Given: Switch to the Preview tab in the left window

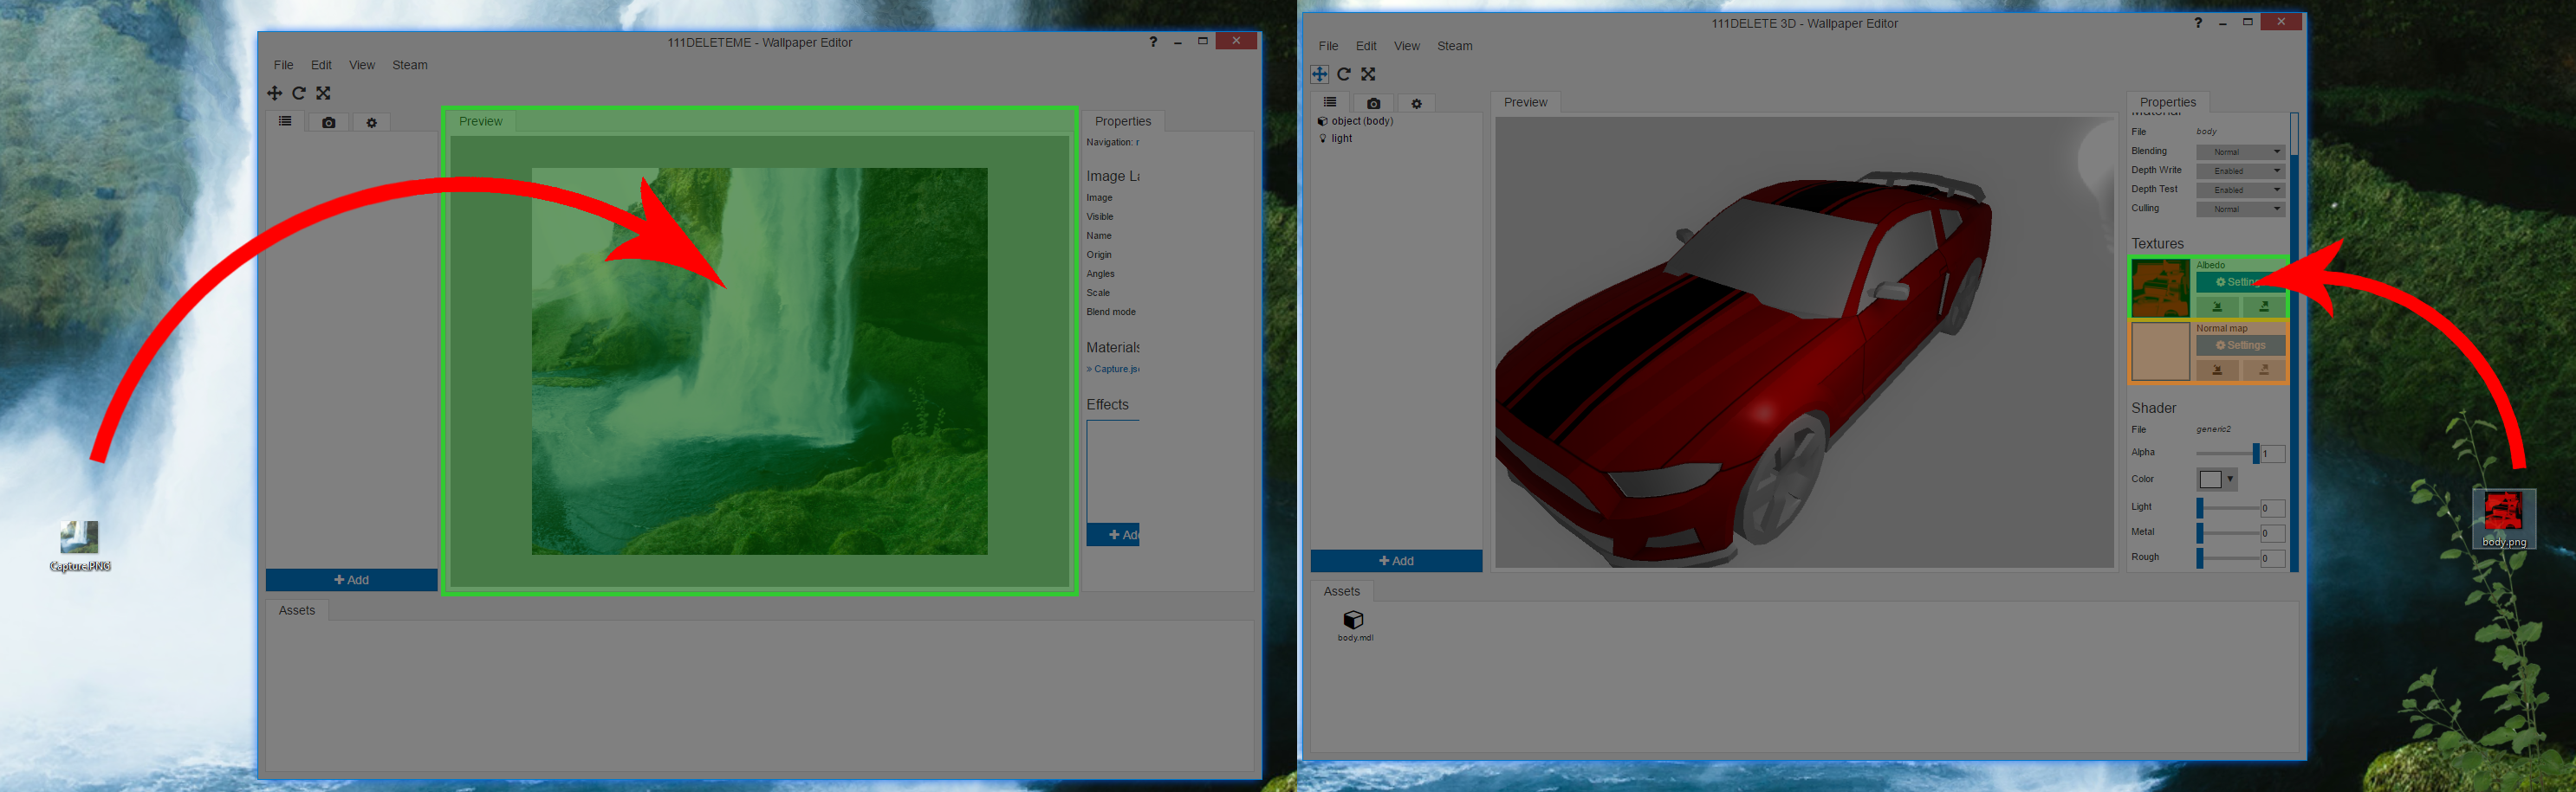Looking at the screenshot, I should [481, 121].
